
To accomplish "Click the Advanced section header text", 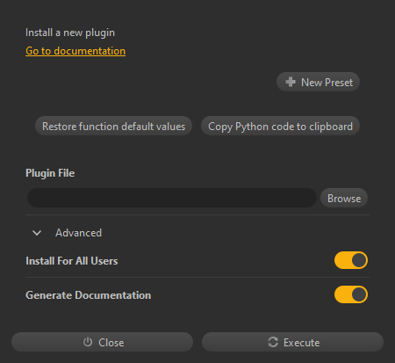I will click(78, 233).
